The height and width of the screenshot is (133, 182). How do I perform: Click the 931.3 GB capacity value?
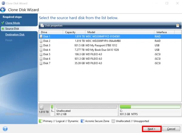point(79,59)
